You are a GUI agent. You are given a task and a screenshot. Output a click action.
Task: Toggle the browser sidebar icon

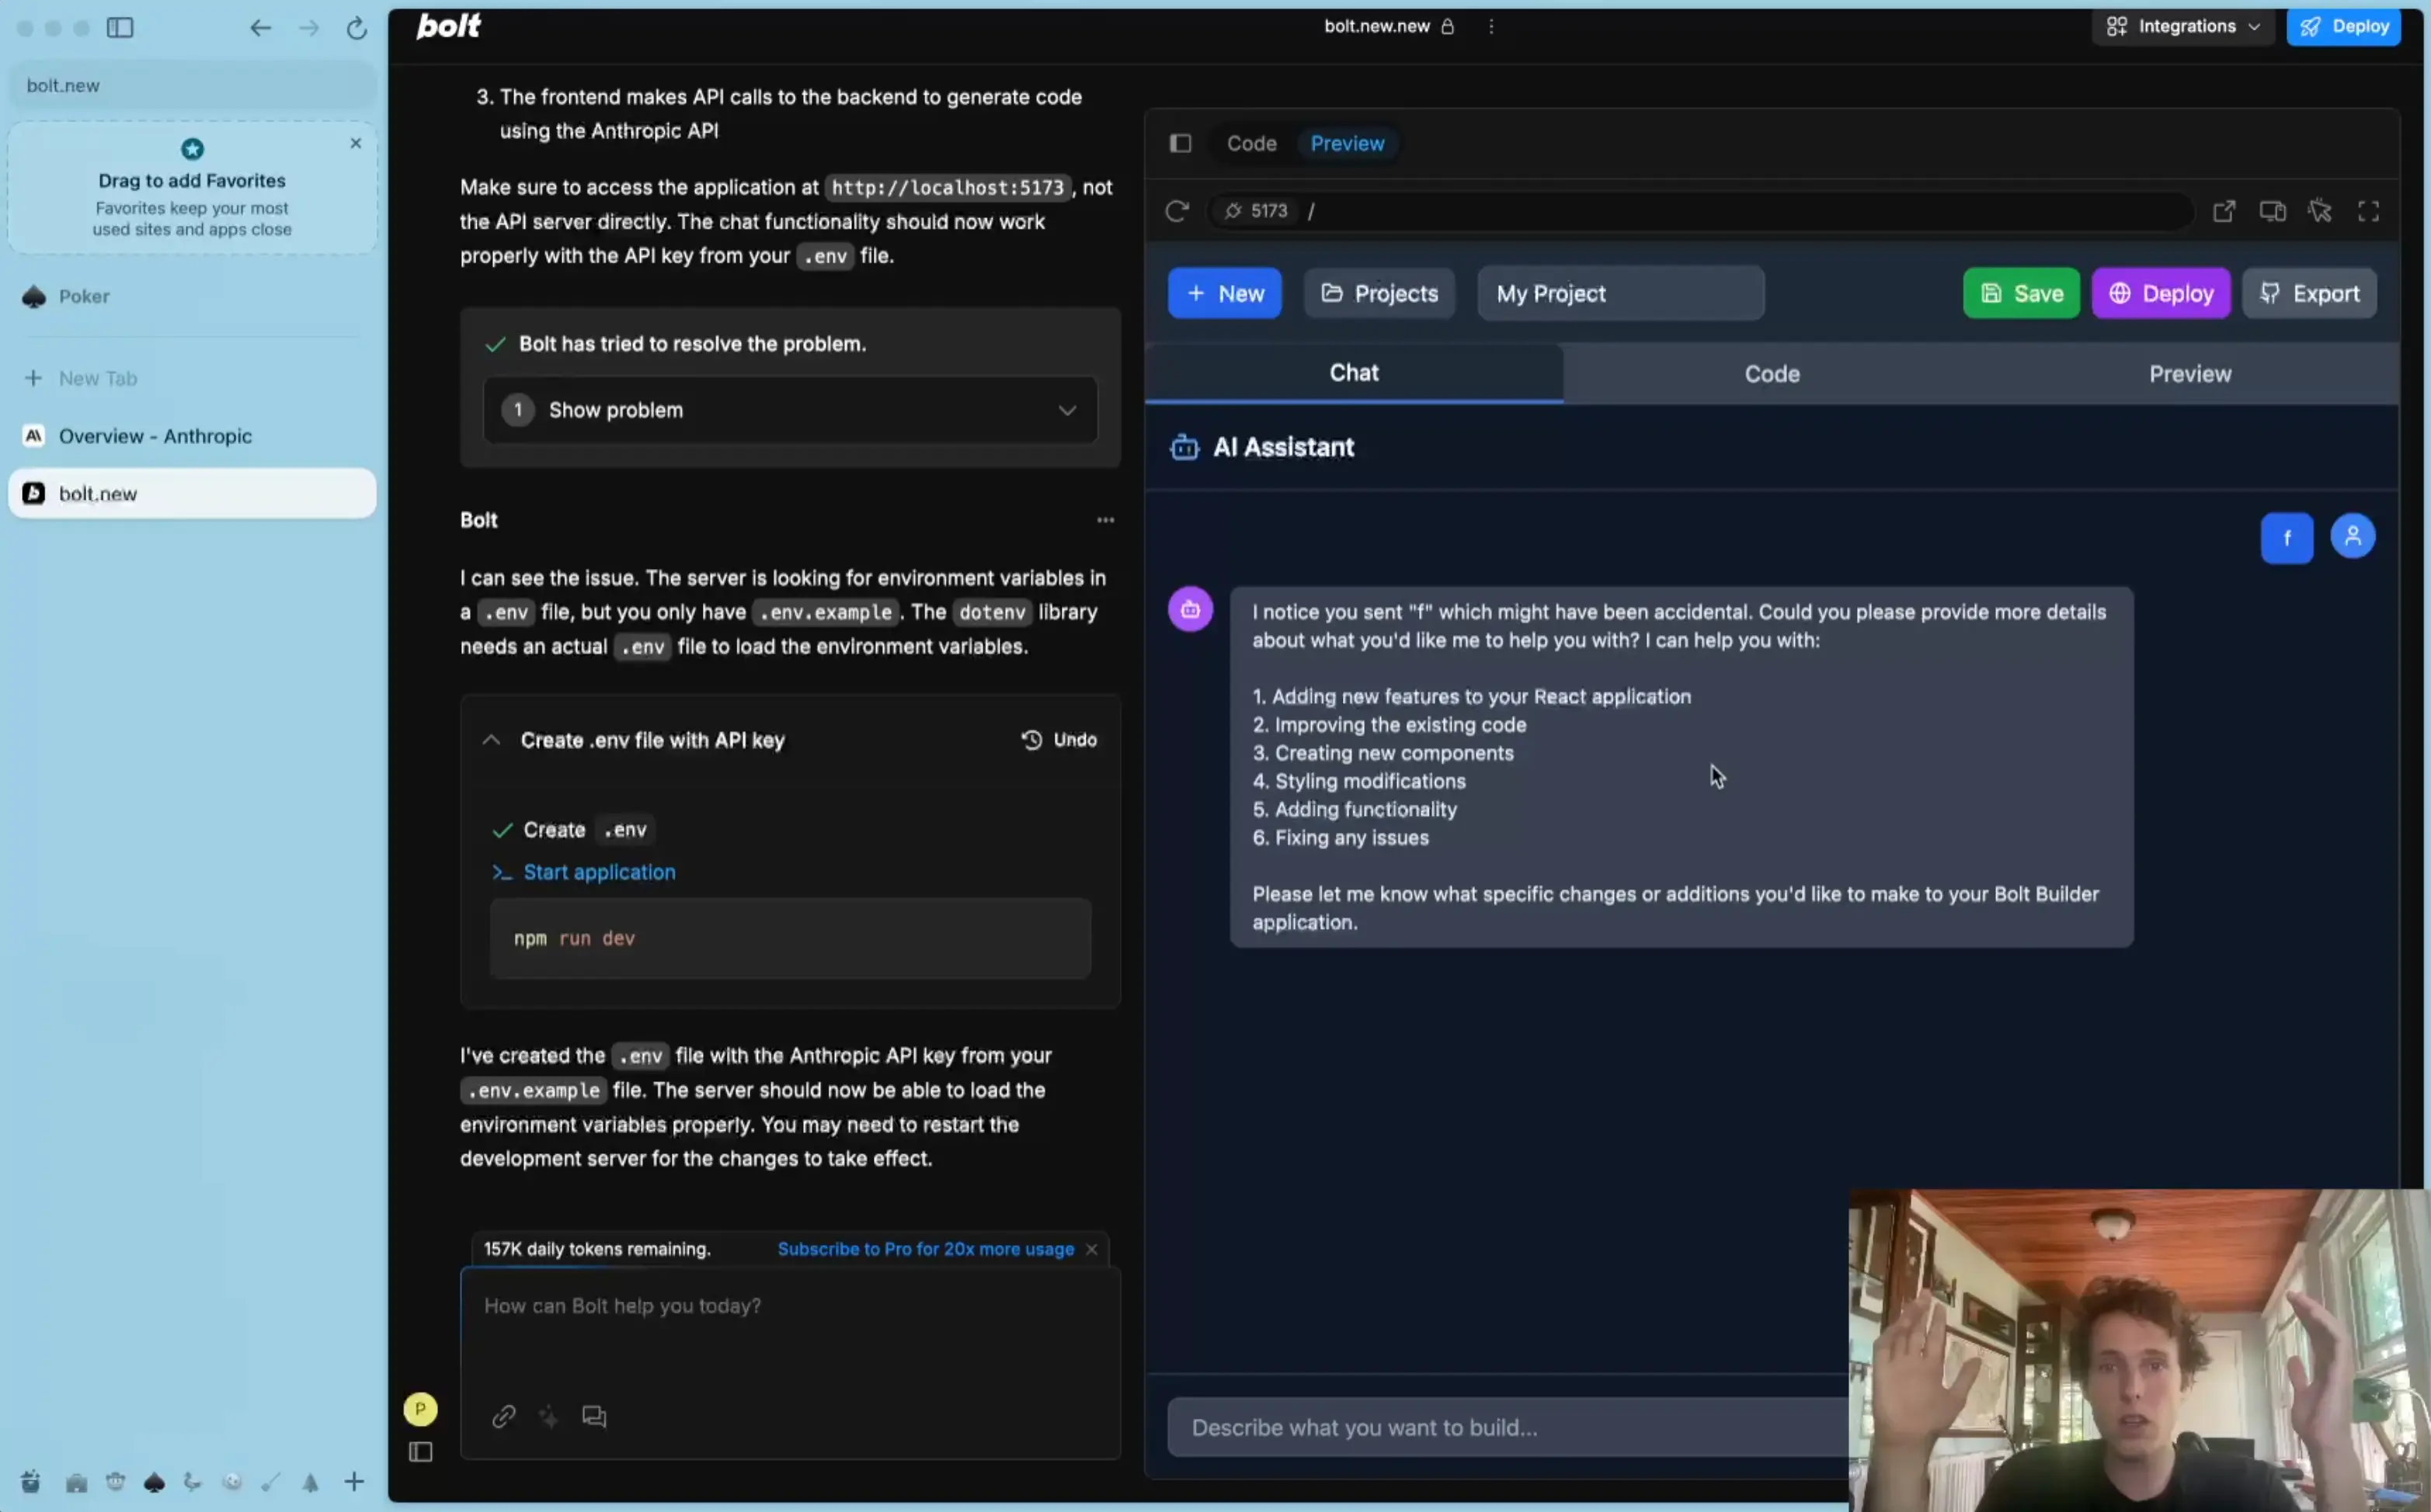pos(120,28)
